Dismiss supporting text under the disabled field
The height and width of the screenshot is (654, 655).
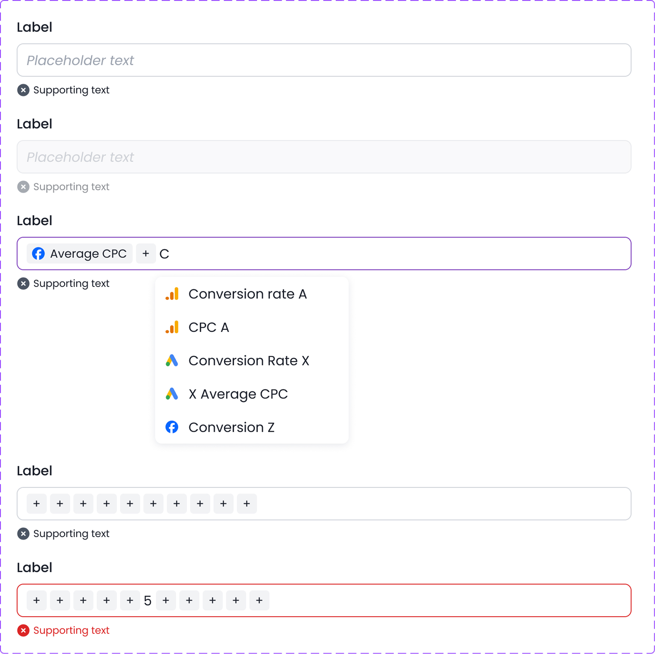pyautogui.click(x=23, y=187)
